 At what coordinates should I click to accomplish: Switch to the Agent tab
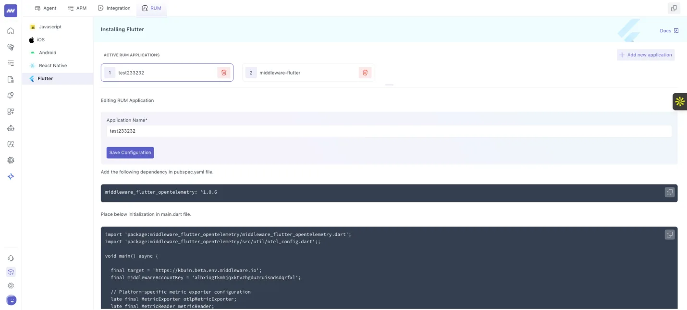(x=46, y=8)
